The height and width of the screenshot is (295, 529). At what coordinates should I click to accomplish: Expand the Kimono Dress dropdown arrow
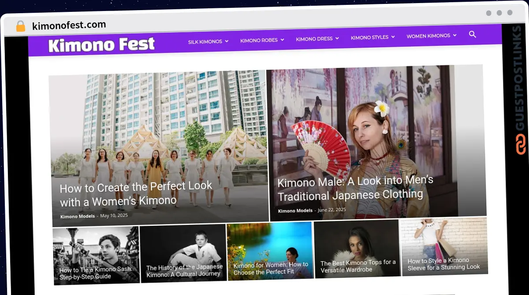pyautogui.click(x=337, y=38)
